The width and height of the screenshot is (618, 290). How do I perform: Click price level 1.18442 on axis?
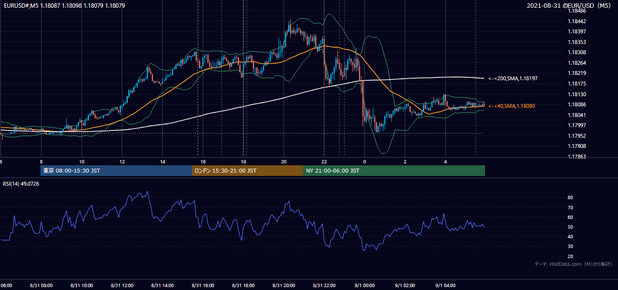576,21
